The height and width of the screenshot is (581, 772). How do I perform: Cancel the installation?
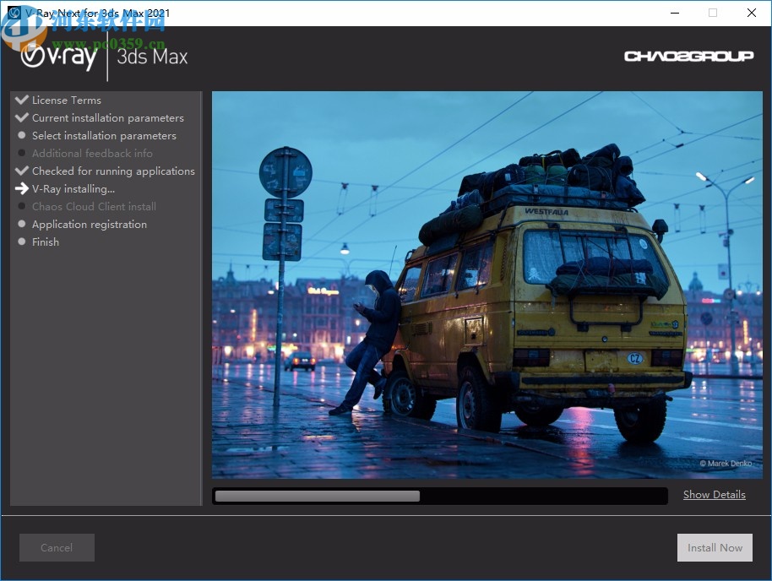(56, 547)
